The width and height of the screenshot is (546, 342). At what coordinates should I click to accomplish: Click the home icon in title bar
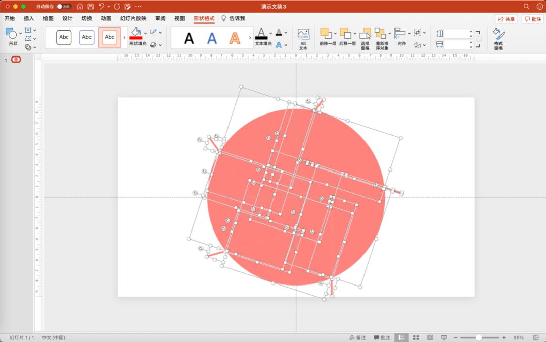(x=80, y=6)
